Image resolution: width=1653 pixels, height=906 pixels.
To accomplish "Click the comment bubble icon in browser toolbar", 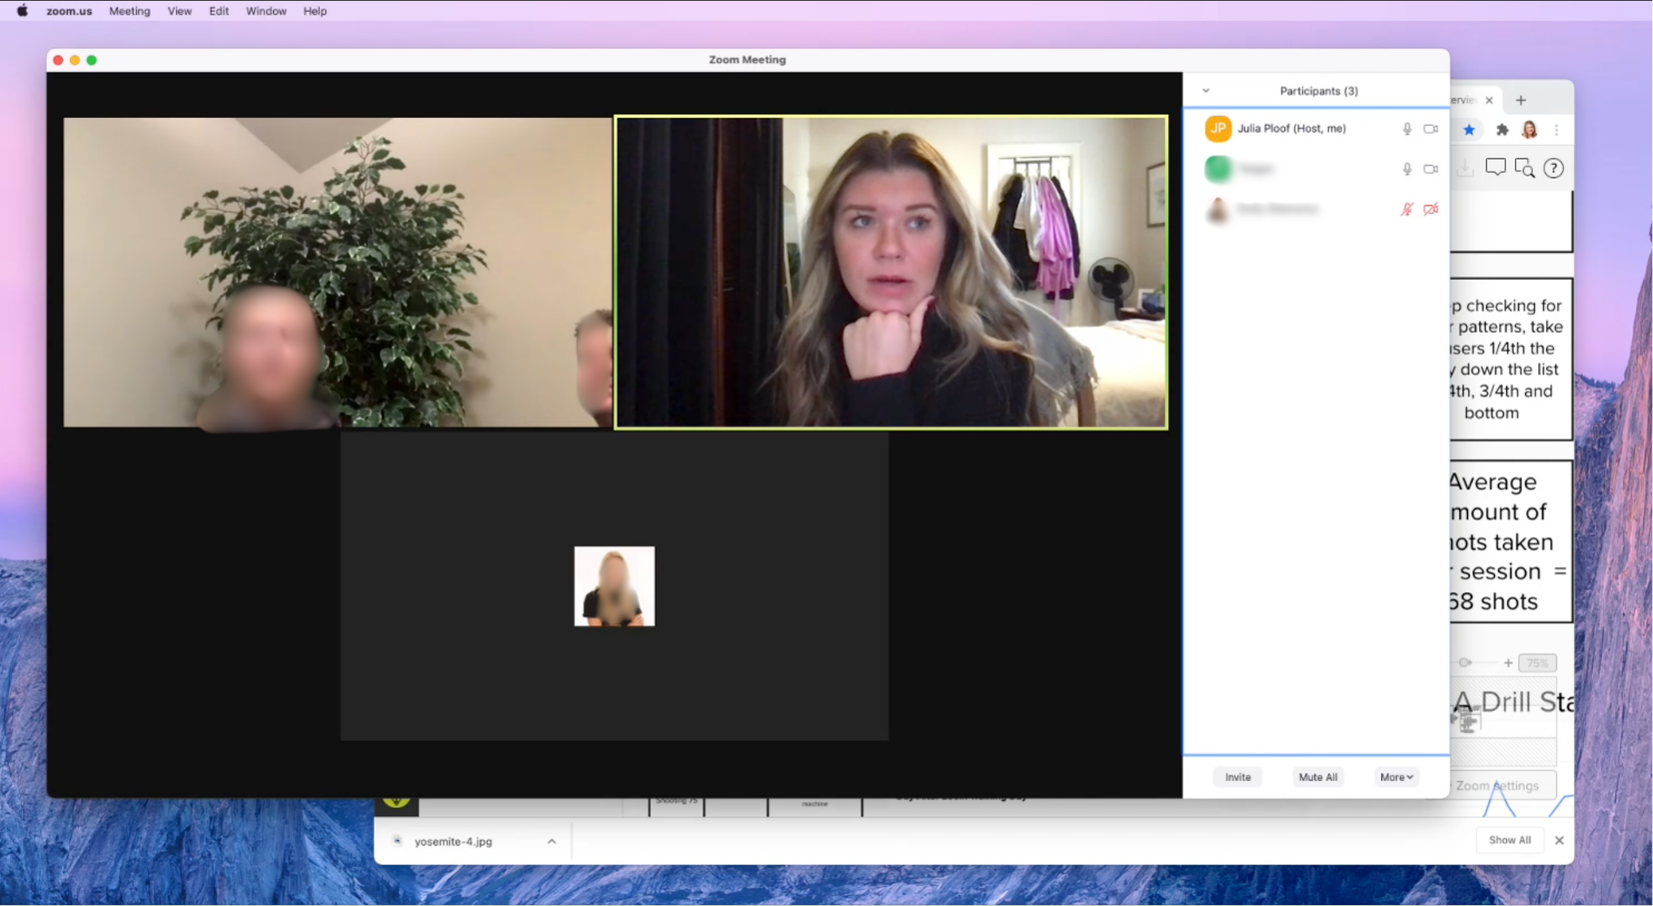I will 1495,168.
